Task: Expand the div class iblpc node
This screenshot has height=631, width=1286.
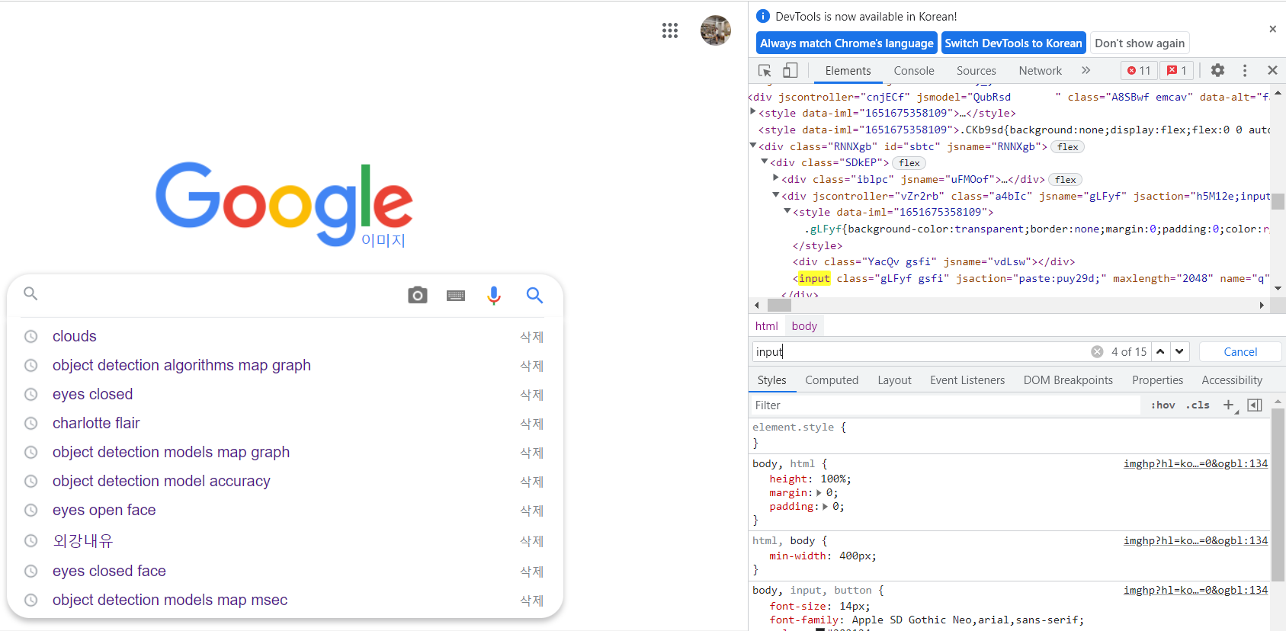Action: point(776,178)
